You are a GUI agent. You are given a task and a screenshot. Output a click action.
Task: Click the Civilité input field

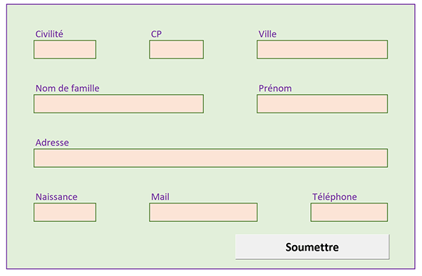point(65,49)
